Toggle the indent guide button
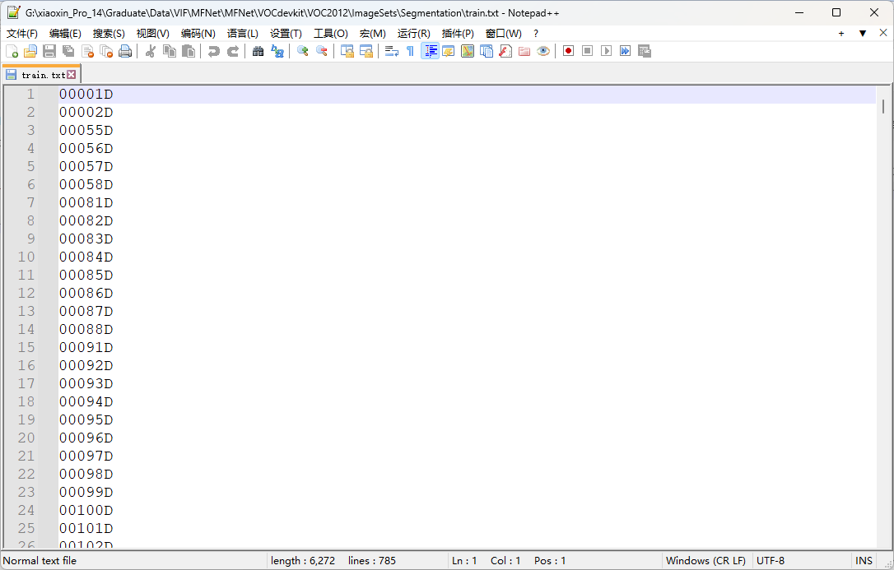The width and height of the screenshot is (894, 570). (430, 51)
